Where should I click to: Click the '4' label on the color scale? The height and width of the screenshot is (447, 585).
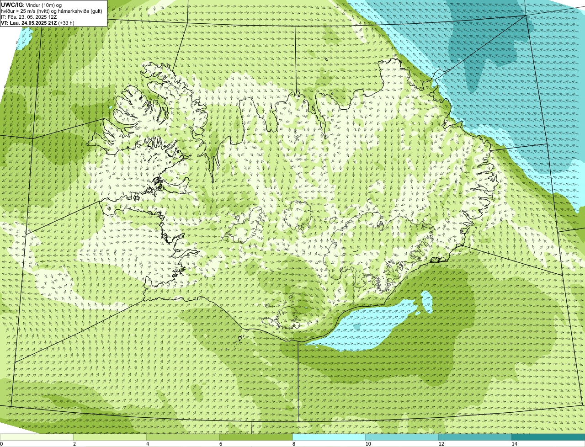coord(147,444)
